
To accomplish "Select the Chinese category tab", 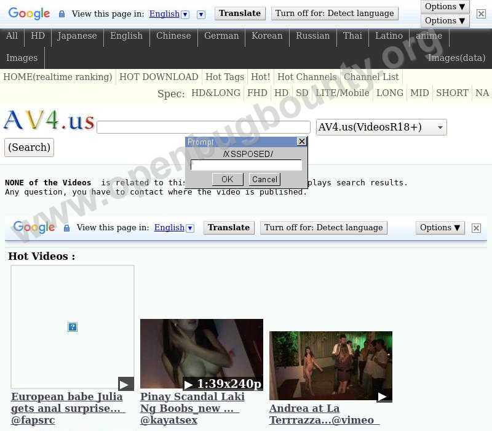I will point(173,36).
